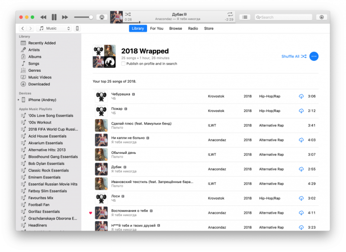The height and width of the screenshot is (252, 346).
Task: Open the playlist more options button
Action: (x=314, y=57)
